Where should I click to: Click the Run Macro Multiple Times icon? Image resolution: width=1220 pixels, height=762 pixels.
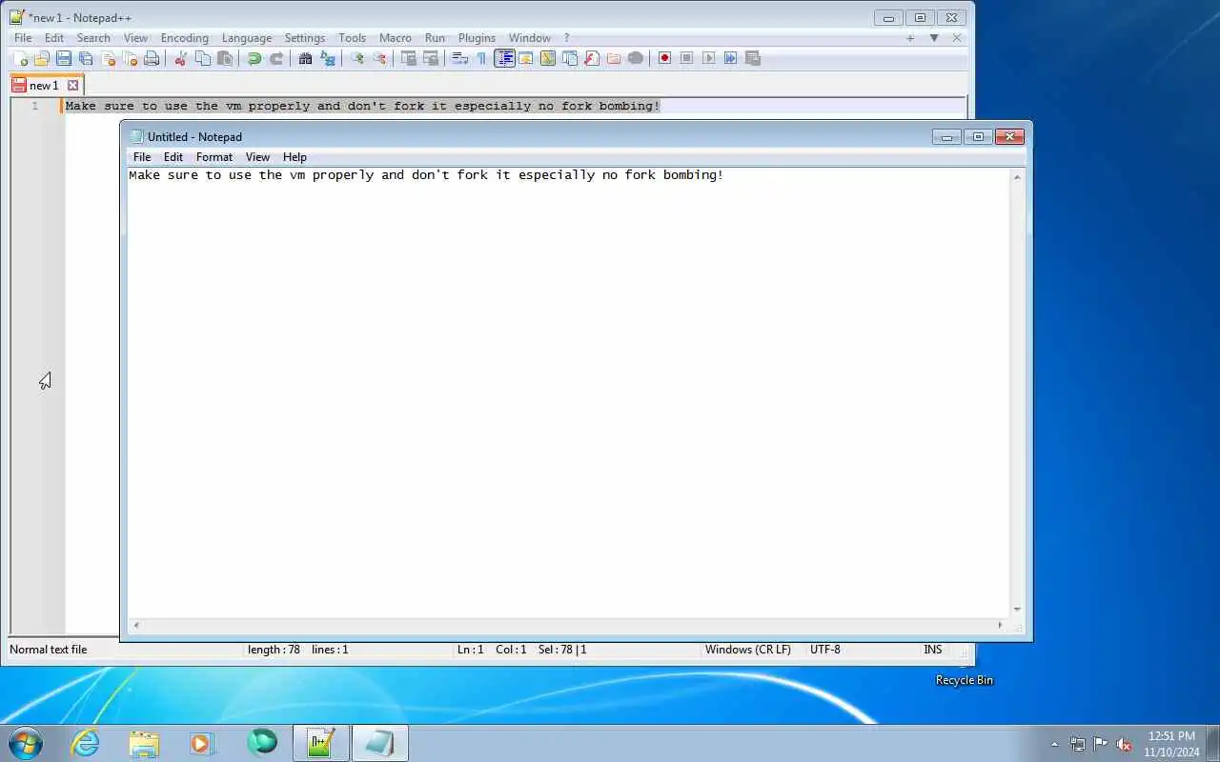tap(730, 58)
